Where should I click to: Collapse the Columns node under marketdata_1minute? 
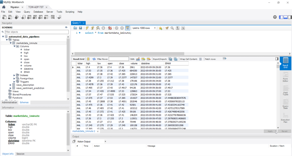click(x=14, y=46)
